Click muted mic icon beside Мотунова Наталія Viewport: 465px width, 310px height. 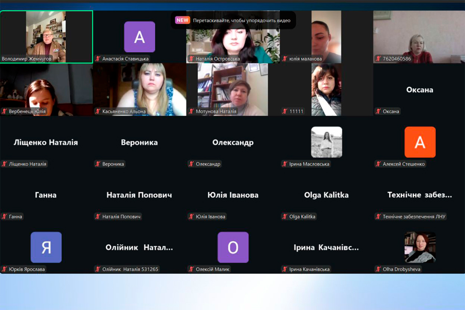click(191, 112)
